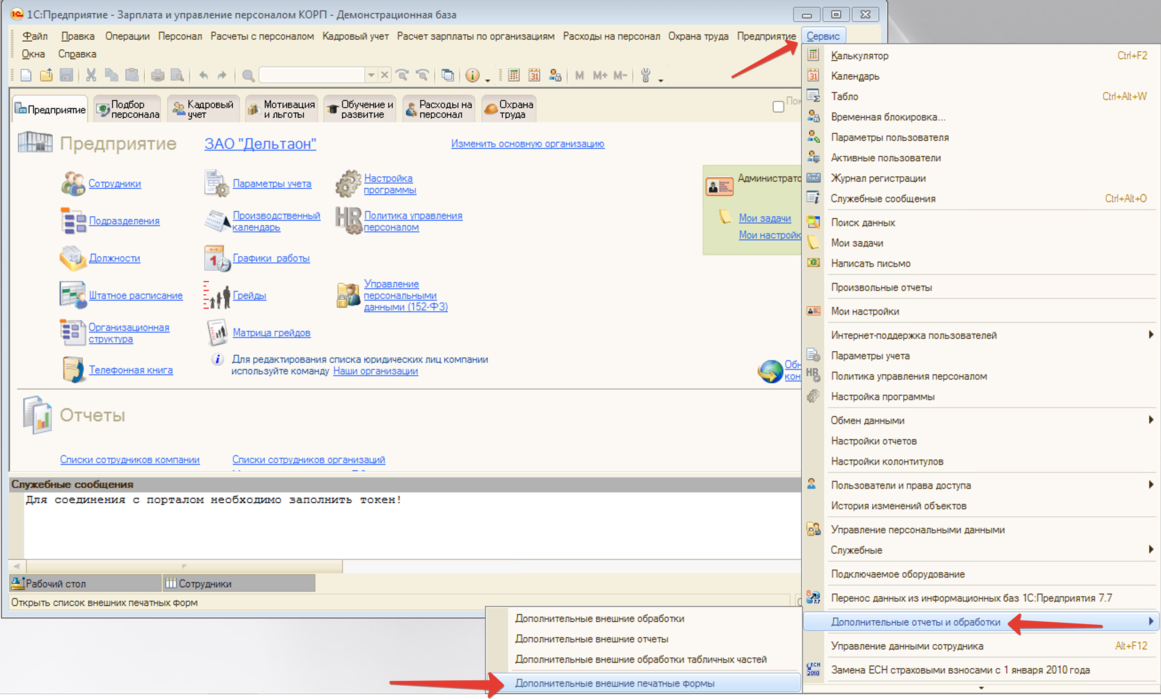This screenshot has height=699, width=1161.
Task: Click the save diskette toolbar icon
Action: click(66, 75)
